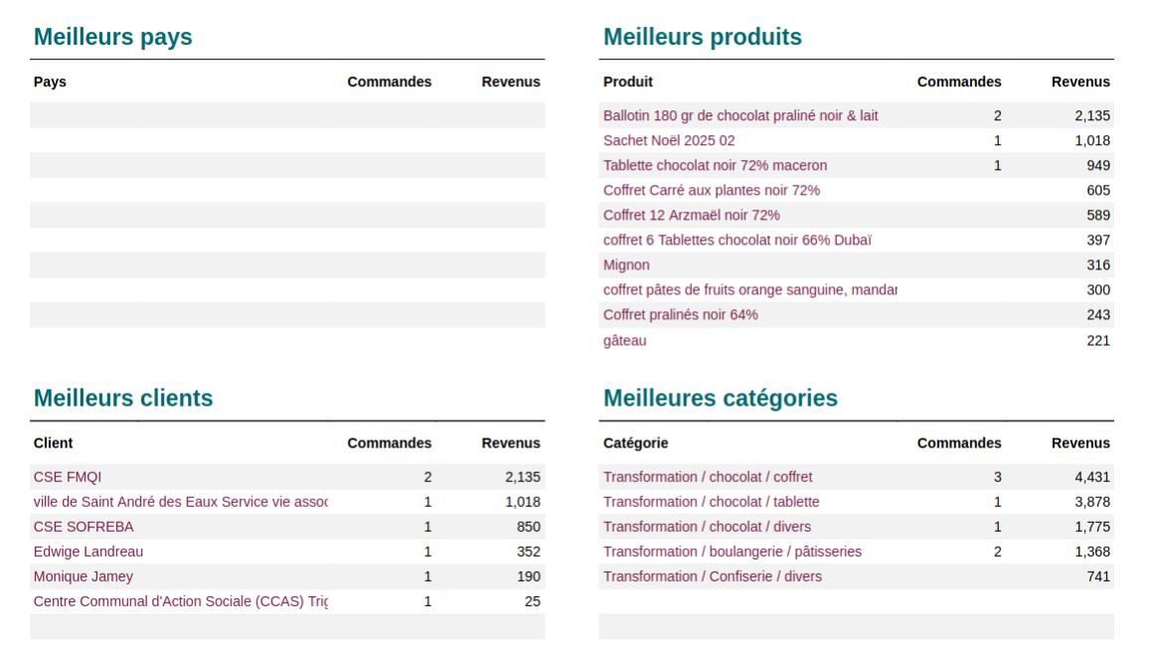Viewport: 1157px width, 652px height.
Task: Click the gâteau product link
Action: [624, 341]
